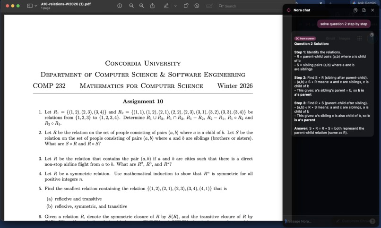
Task: Click the 'Nora chat' panel title
Action: point(302,10)
